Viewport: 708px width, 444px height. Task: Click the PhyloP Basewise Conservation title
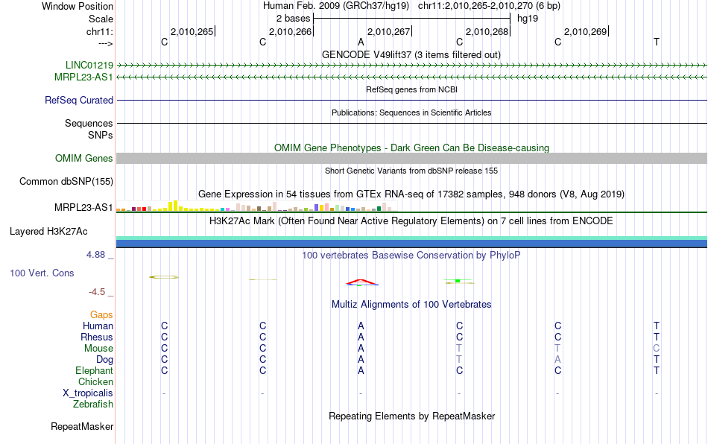coord(411,255)
